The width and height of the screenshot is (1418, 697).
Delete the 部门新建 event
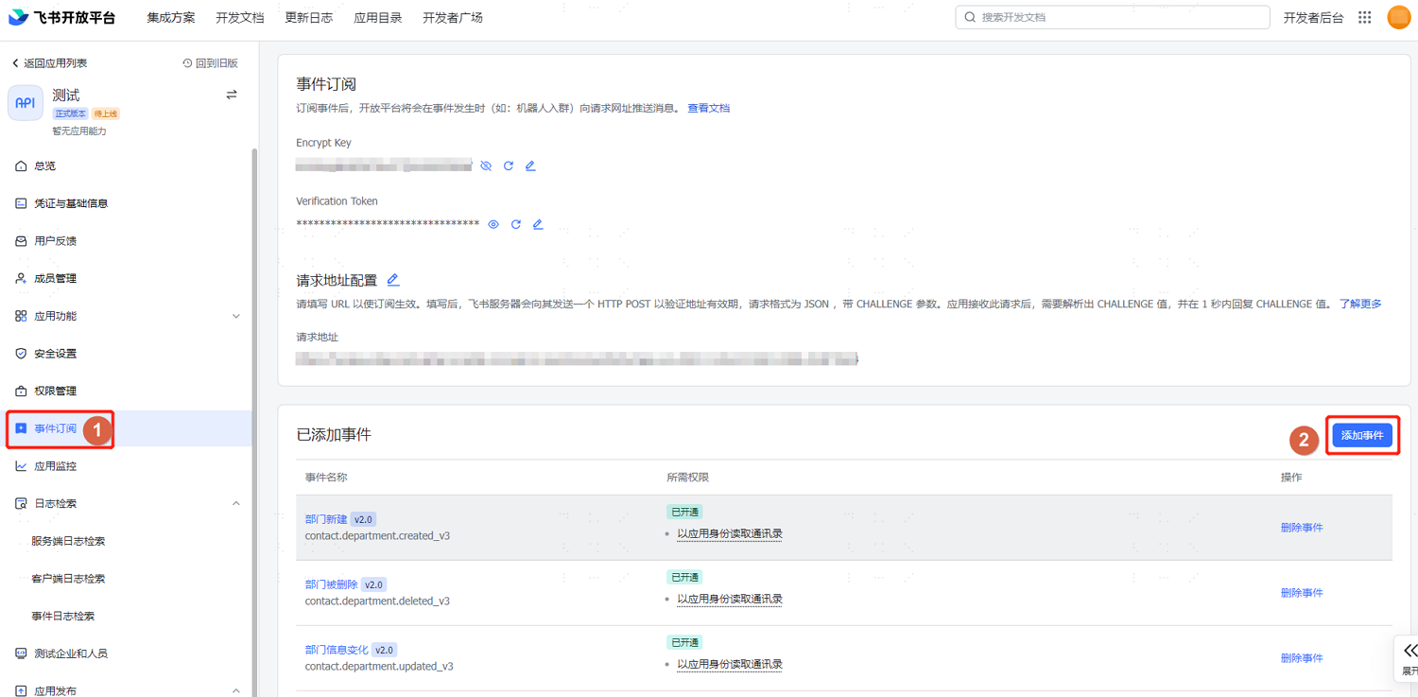[x=1302, y=528]
